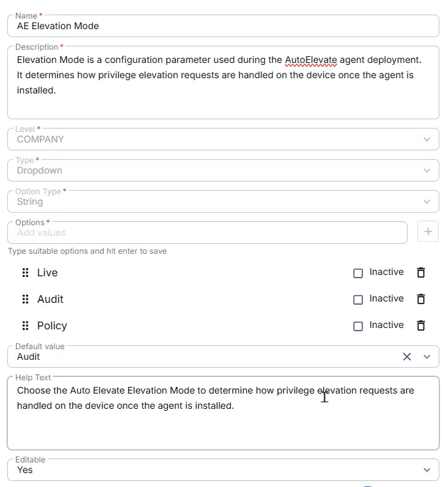Expand the Type dropdown chevron
The height and width of the screenshot is (487, 448).
[x=427, y=170]
